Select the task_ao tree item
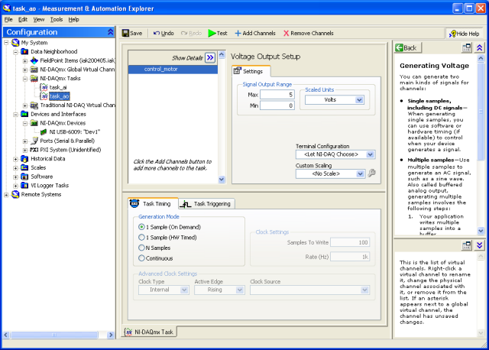Screen dimensions: 489x350 coord(59,96)
